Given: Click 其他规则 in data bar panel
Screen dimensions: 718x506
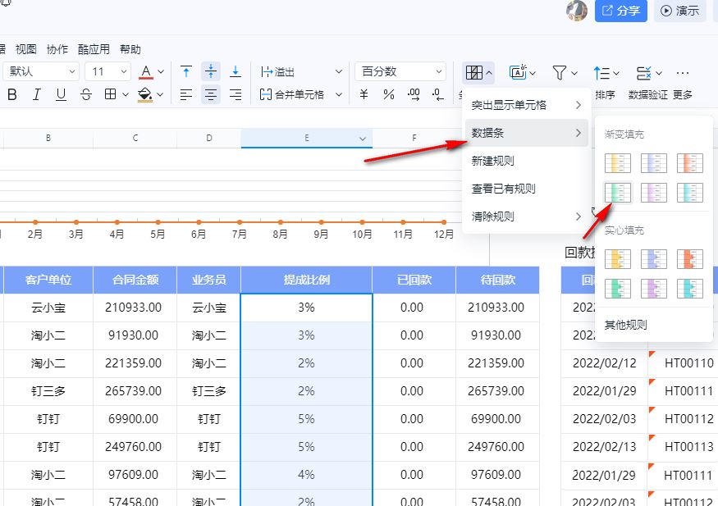Looking at the screenshot, I should pos(625,325).
